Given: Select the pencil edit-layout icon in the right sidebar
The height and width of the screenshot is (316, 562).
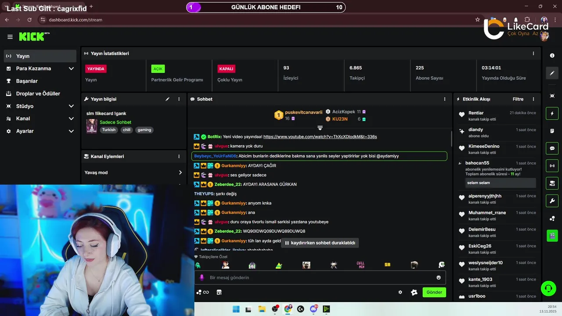Looking at the screenshot, I should (552, 73).
